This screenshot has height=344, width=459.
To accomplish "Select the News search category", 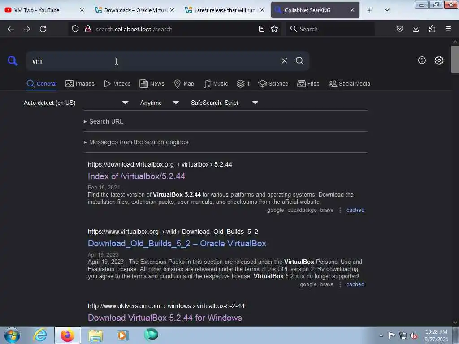I will [152, 84].
